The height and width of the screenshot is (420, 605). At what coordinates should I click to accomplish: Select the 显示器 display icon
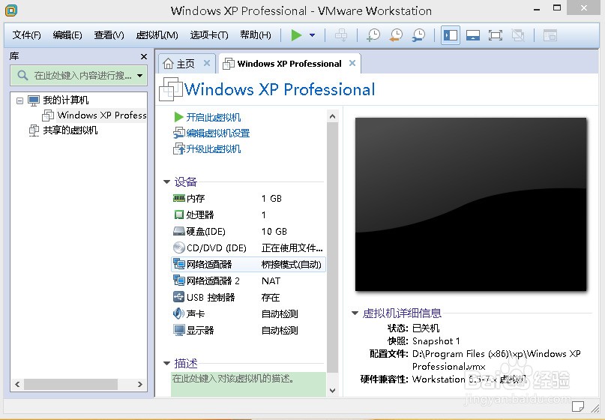coord(178,330)
